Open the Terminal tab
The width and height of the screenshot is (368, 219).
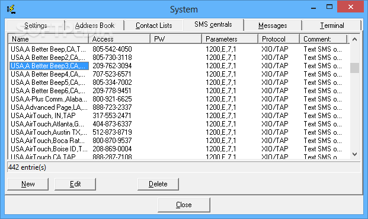click(x=332, y=26)
